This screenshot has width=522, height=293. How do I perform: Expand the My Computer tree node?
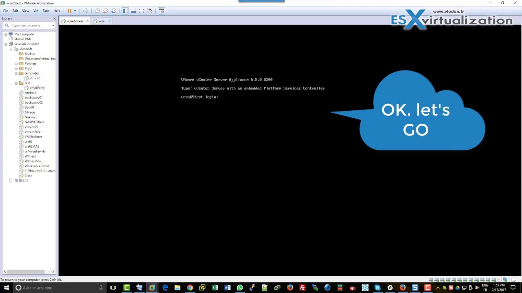click(x=6, y=34)
